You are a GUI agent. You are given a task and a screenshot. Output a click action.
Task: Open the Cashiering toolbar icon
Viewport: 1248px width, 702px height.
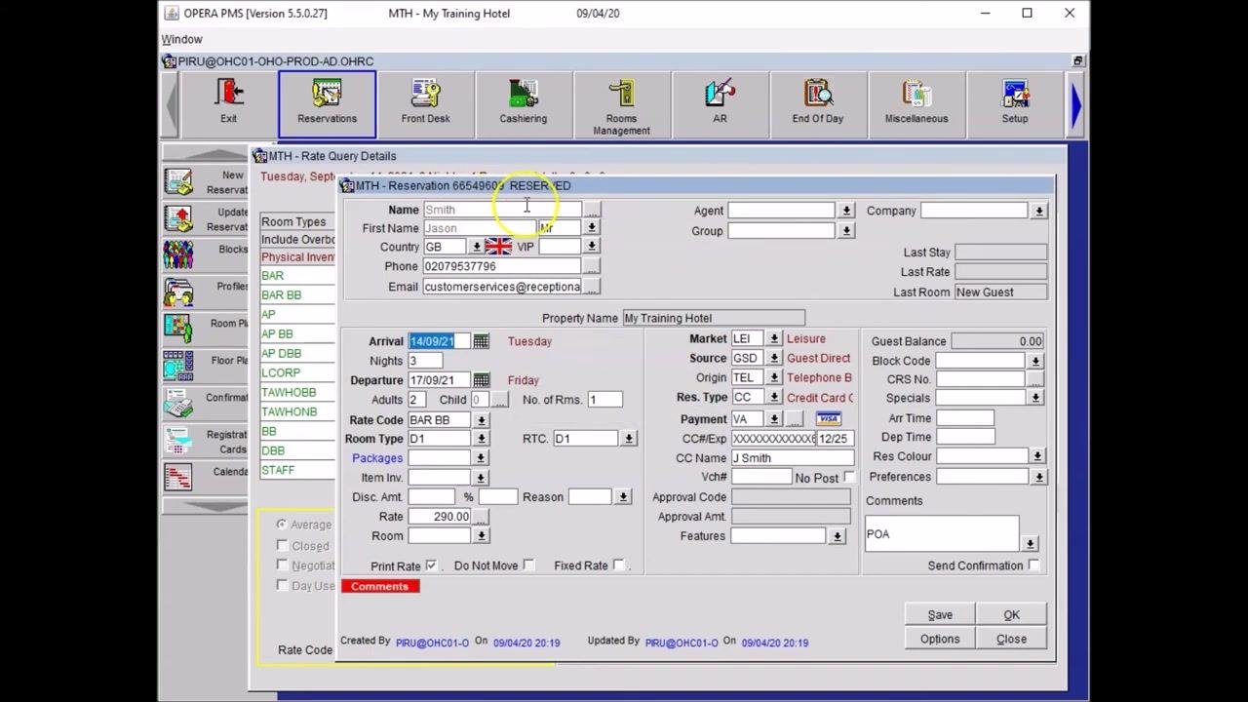[524, 103]
